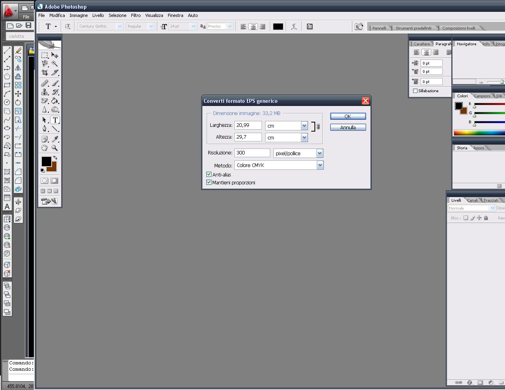Swap foreground and background colors icon

[55, 158]
